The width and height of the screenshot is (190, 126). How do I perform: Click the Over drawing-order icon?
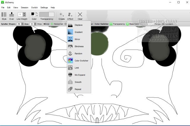click(x=12, y=15)
